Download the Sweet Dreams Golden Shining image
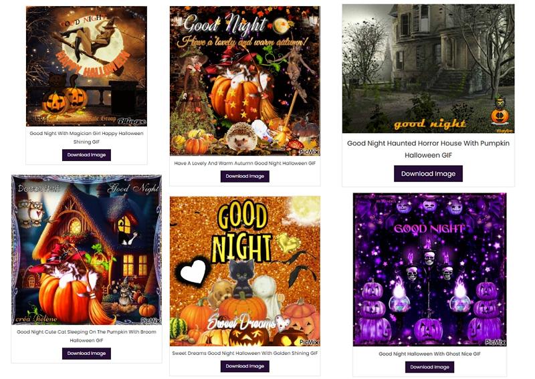Image resolution: width=535 pixels, height=379 pixels. tap(245, 366)
